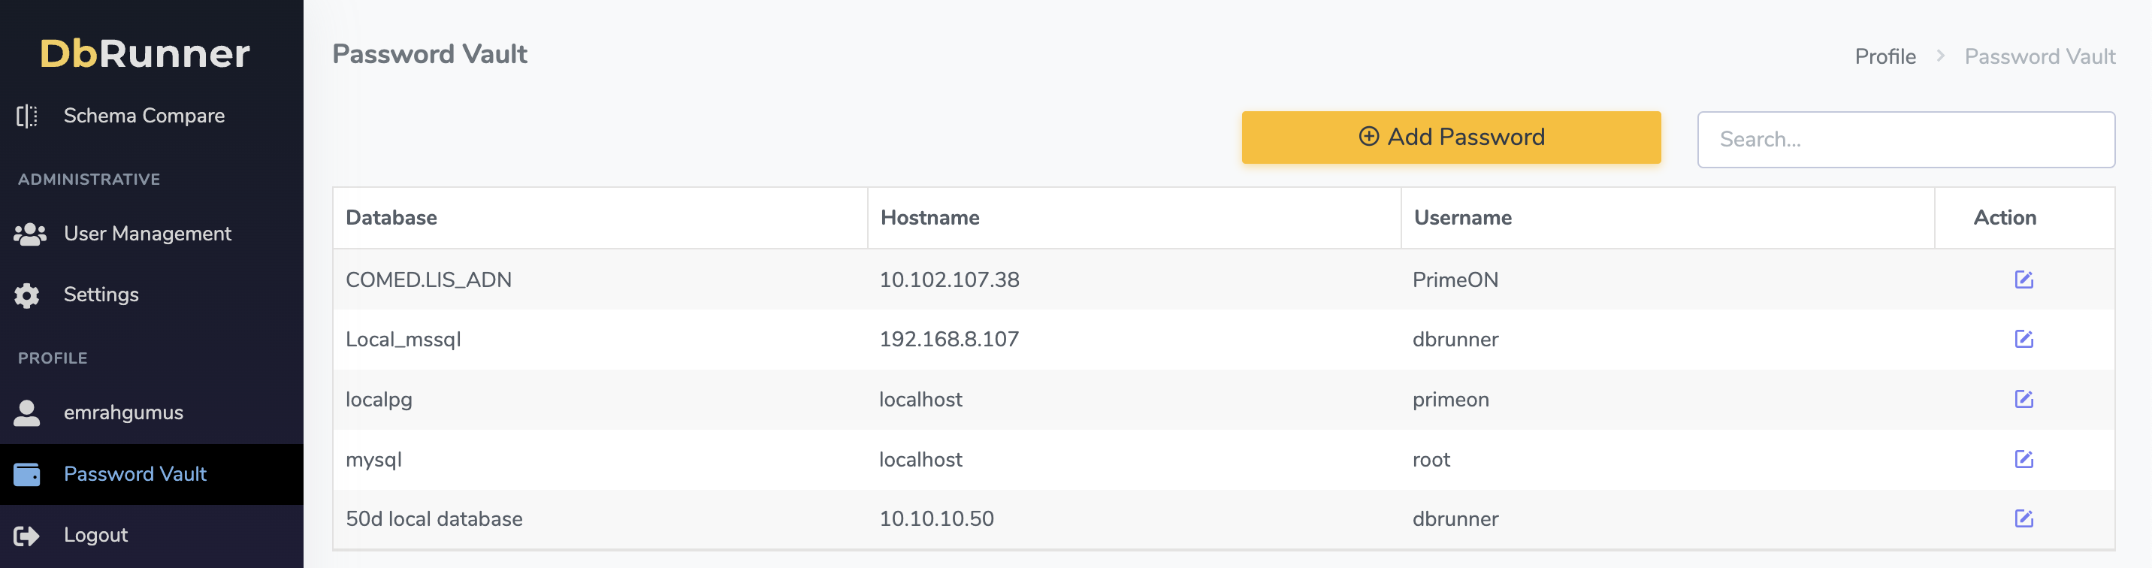Click the Schema Compare sidebar icon
Screen dimensions: 2152x568
click(27, 116)
